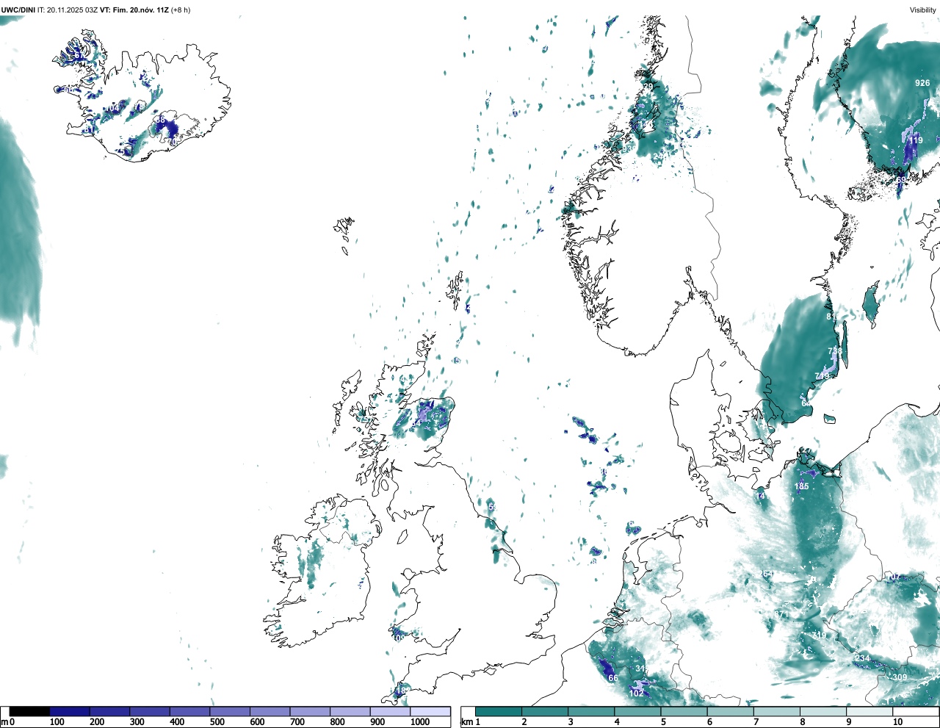Pick the darkest teal 1–2 km legend swatch
This screenshot has width=940, height=728.
499,711
